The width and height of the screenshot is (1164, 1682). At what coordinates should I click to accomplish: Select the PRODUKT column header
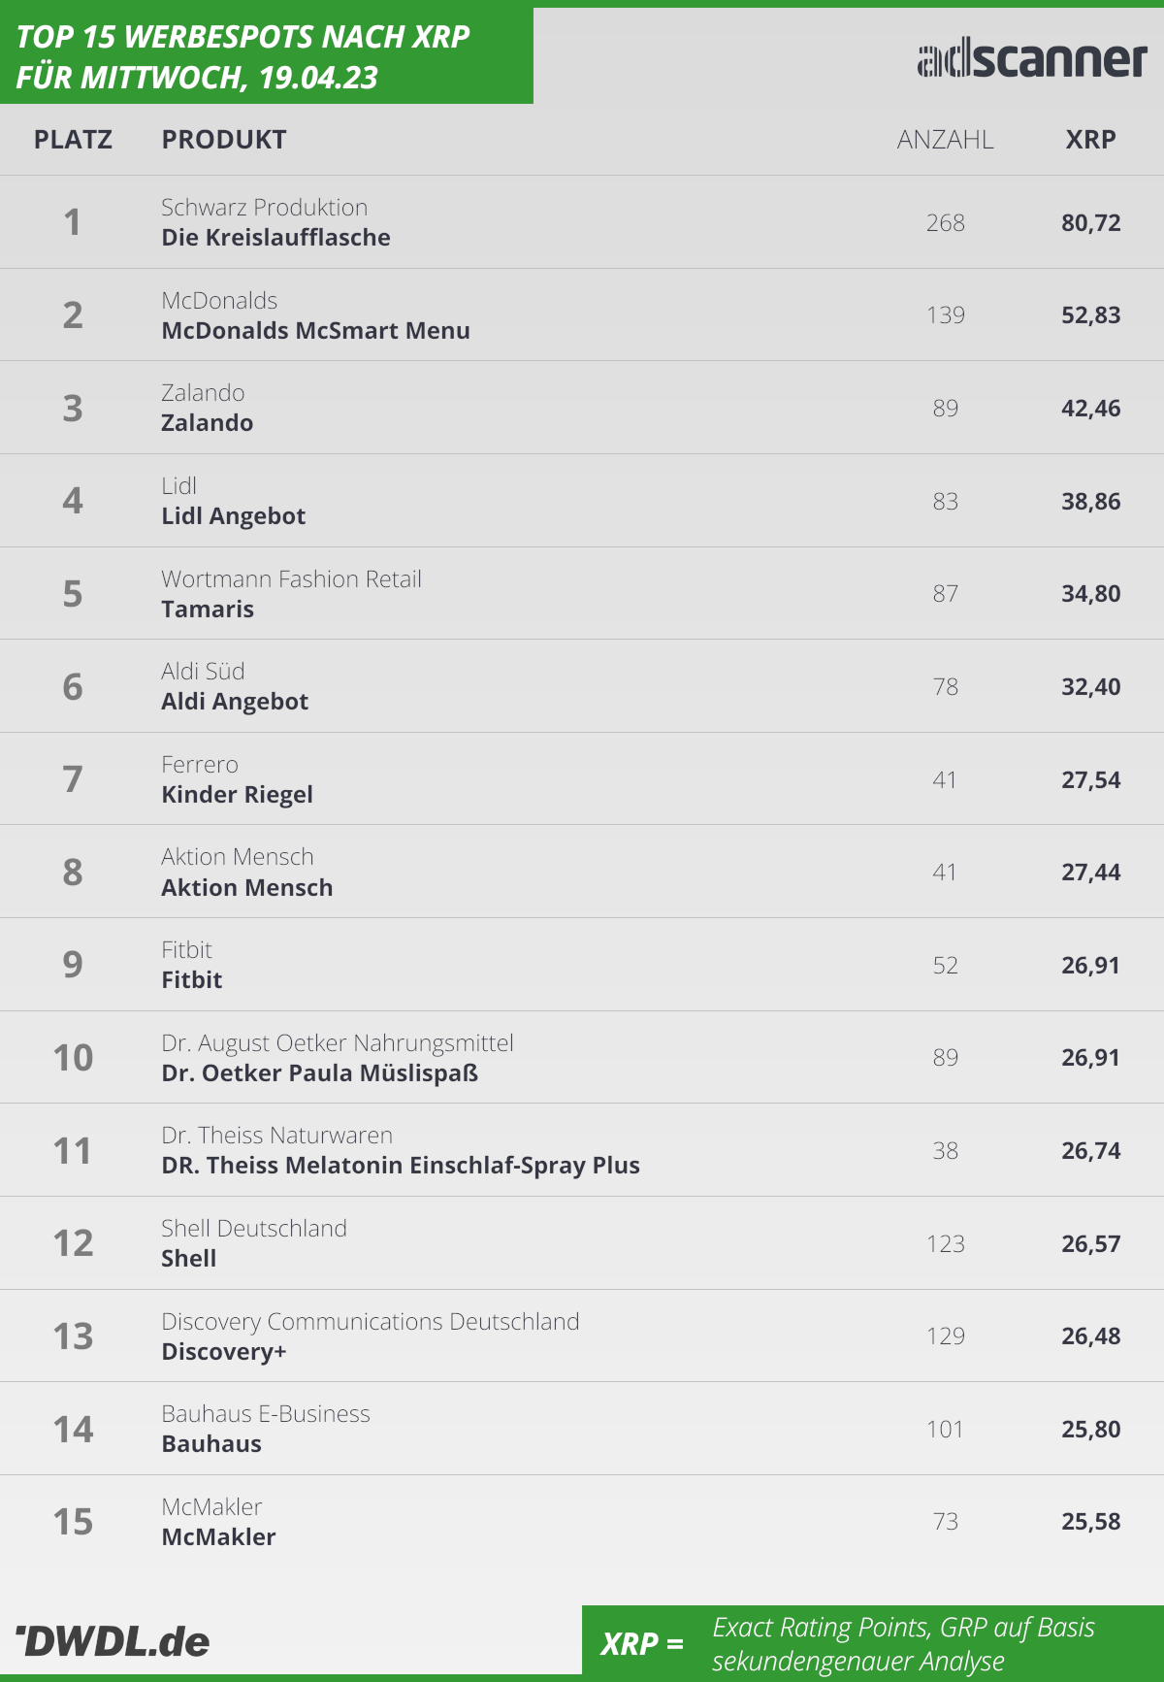tap(224, 140)
